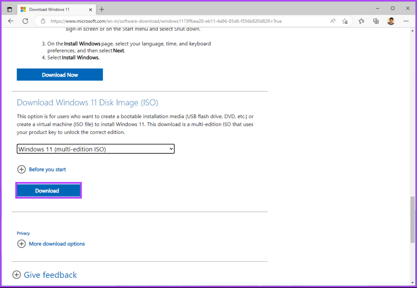Maximize the browser window

393,9
